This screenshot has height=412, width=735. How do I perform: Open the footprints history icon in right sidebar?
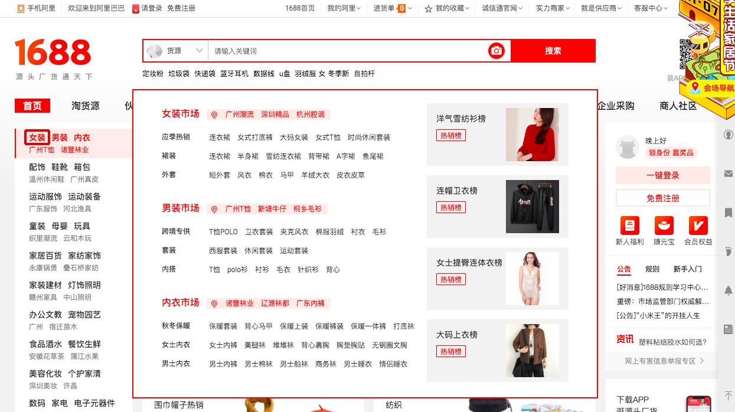(x=728, y=251)
